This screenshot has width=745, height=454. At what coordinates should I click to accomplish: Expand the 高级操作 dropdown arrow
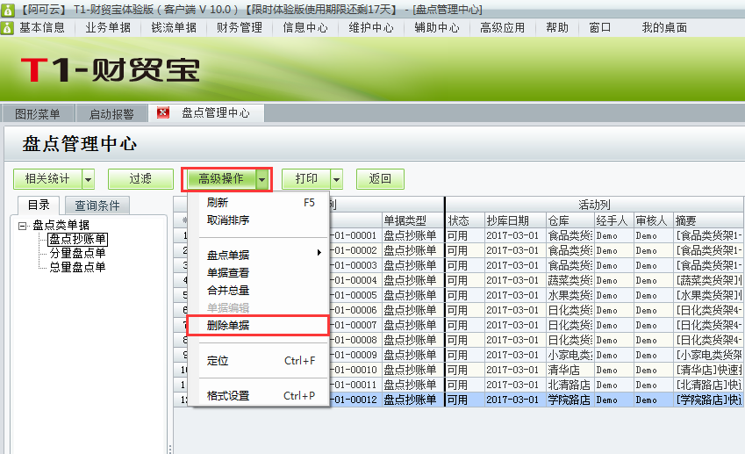tap(262, 179)
